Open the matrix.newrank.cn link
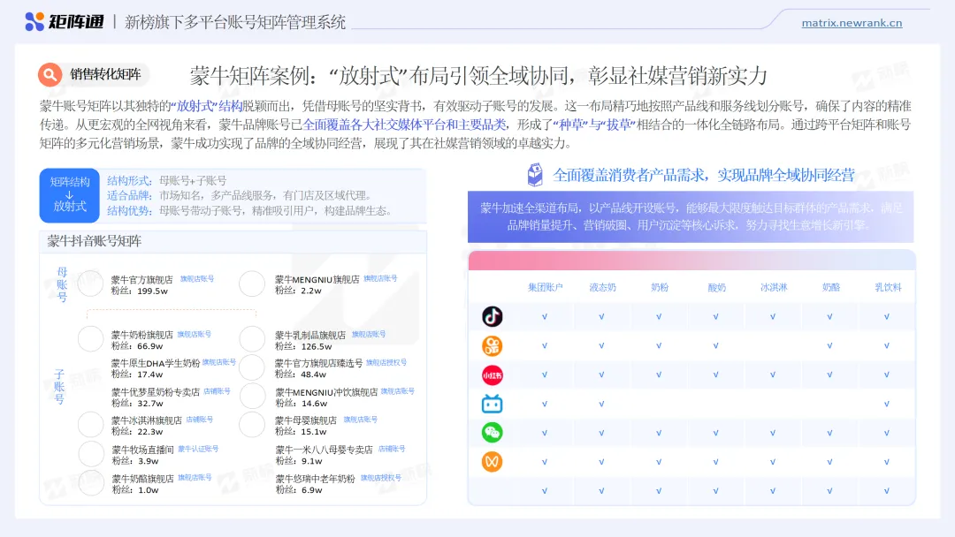This screenshot has width=955, height=537. [852, 23]
